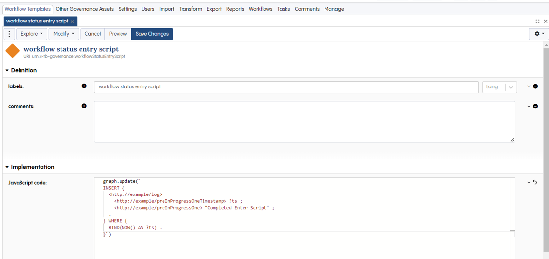Viewport: 549px width, 259px height.
Task: Open the Explore dropdown menu
Action: coord(32,34)
